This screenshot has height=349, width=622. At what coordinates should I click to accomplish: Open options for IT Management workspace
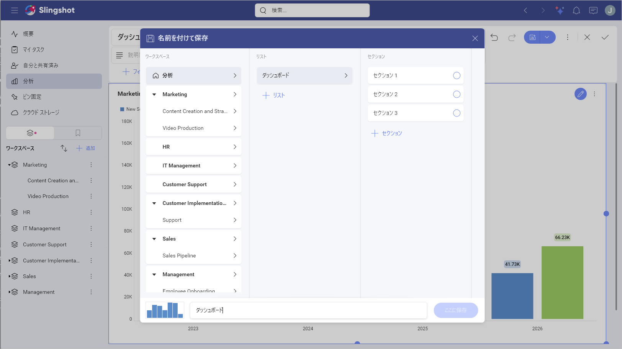click(x=91, y=228)
